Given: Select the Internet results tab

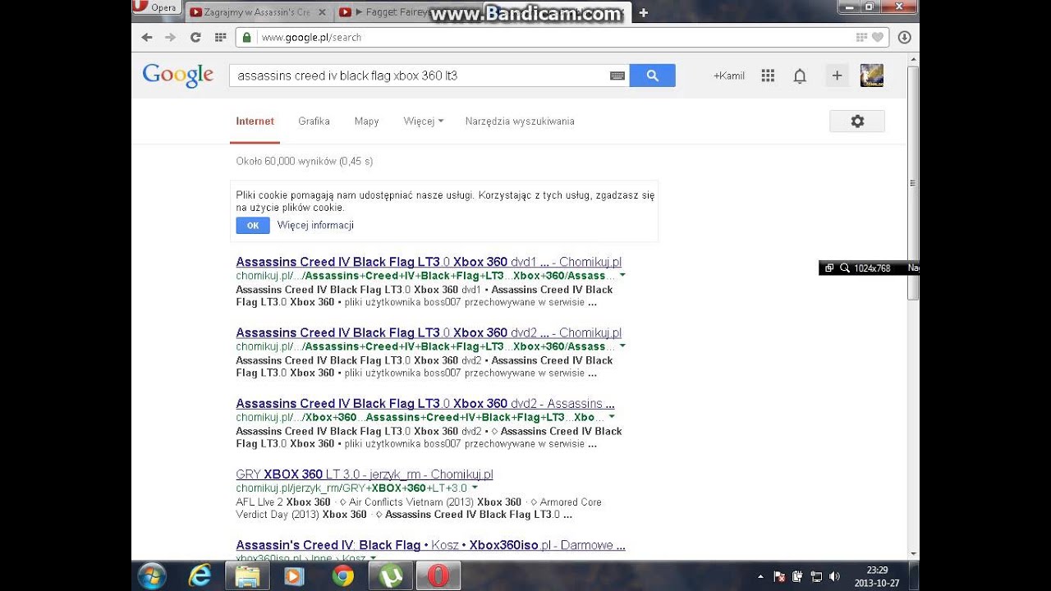Looking at the screenshot, I should pyautogui.click(x=255, y=121).
